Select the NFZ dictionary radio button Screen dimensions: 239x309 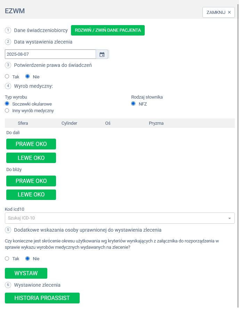pyautogui.click(x=133, y=104)
